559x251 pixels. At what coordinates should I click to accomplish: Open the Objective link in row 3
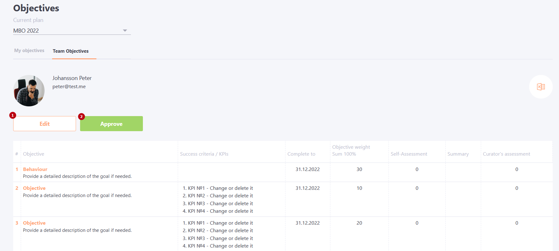tap(34, 223)
